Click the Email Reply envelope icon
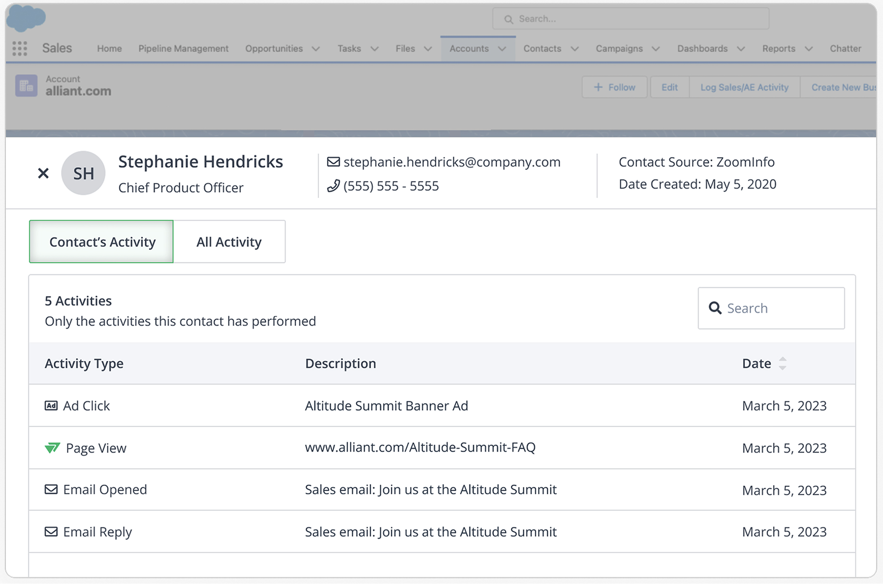 [51, 531]
